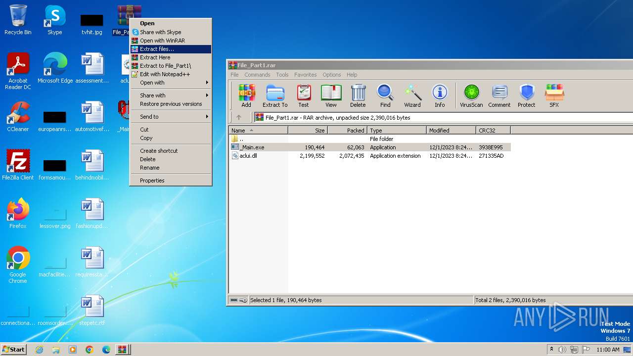Choose Cut in the context menu
633x356 pixels.
click(x=171, y=130)
